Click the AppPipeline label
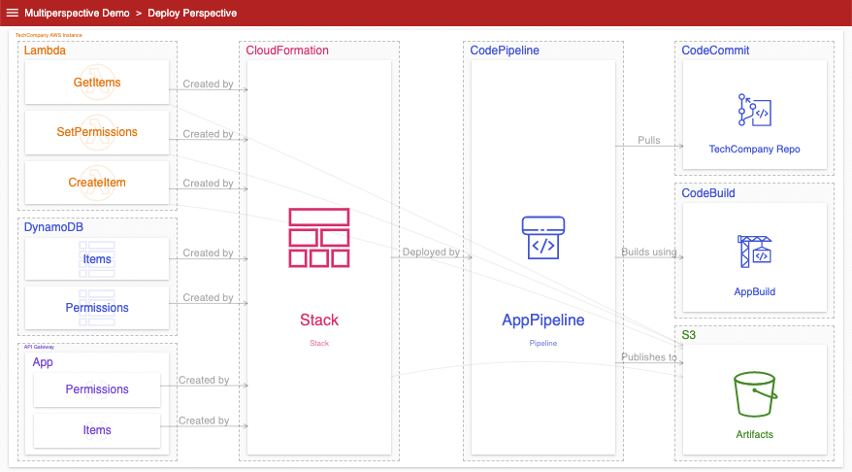 click(x=542, y=320)
